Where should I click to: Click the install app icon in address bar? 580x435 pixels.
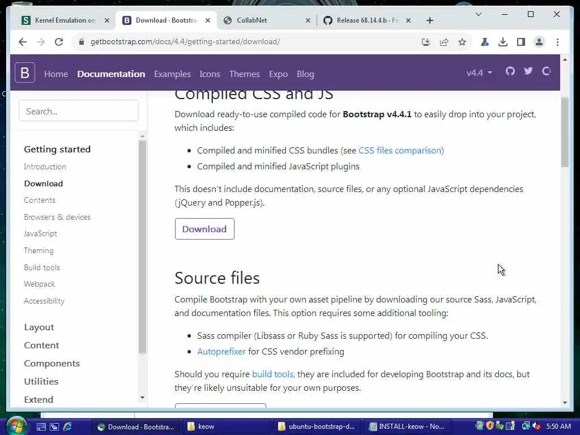pyautogui.click(x=426, y=42)
